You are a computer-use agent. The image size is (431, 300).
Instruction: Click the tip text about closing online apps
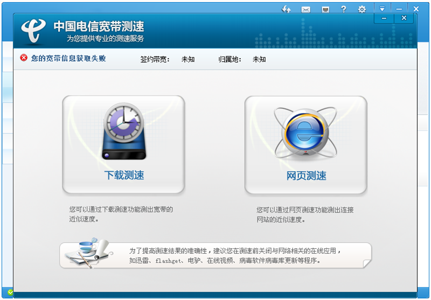[x=235, y=255]
